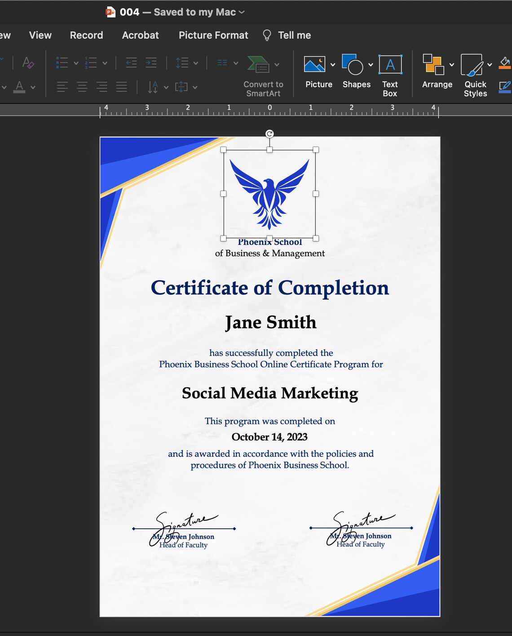Expand the line spacing options dropdown

pyautogui.click(x=196, y=62)
